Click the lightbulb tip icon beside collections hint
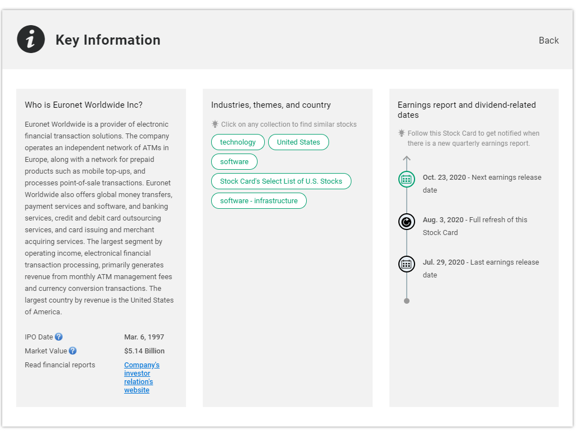This screenshot has width=576, height=431. [x=215, y=124]
